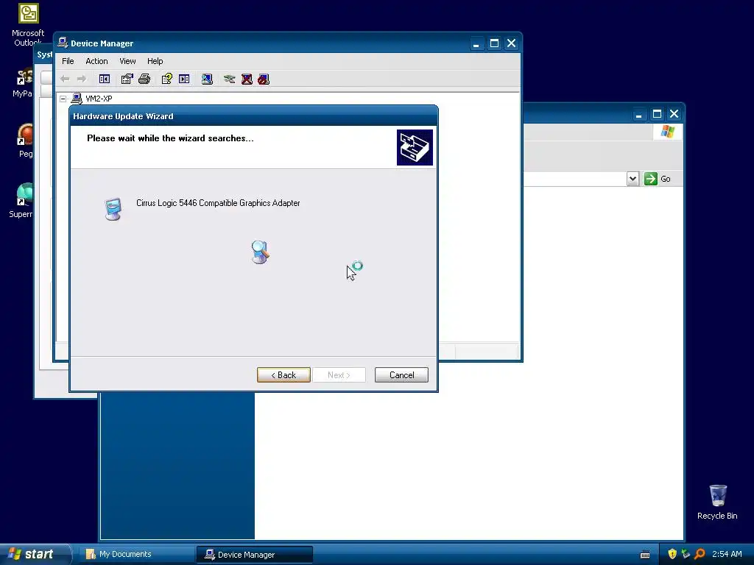Select the VM2-XP computer tree item
This screenshot has height=565, width=754.
[x=99, y=99]
